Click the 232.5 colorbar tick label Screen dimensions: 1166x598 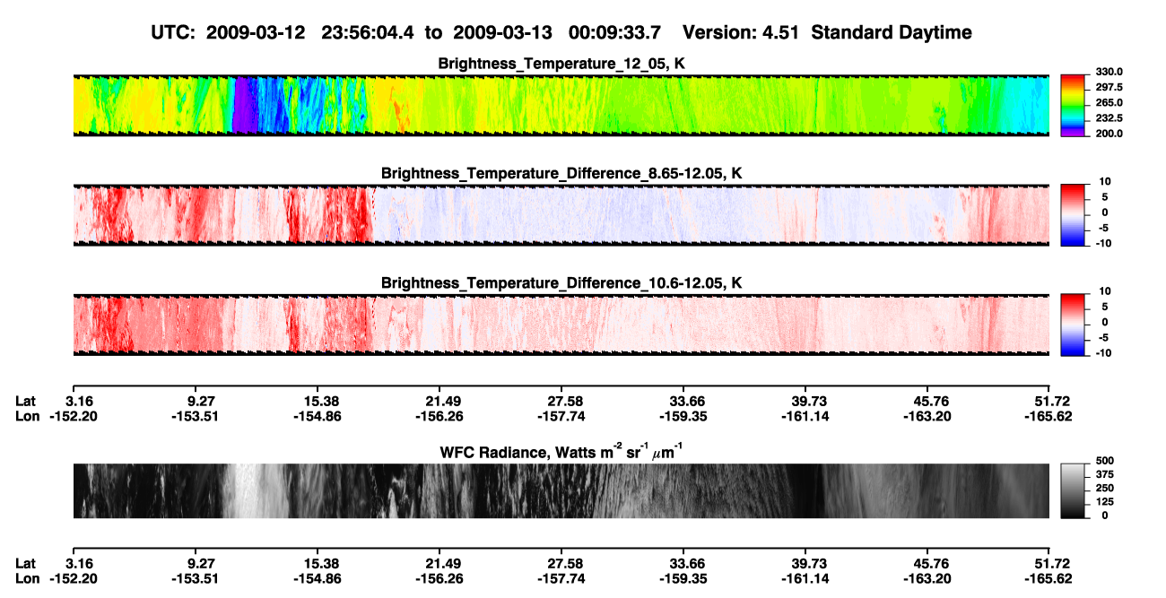click(x=1108, y=118)
